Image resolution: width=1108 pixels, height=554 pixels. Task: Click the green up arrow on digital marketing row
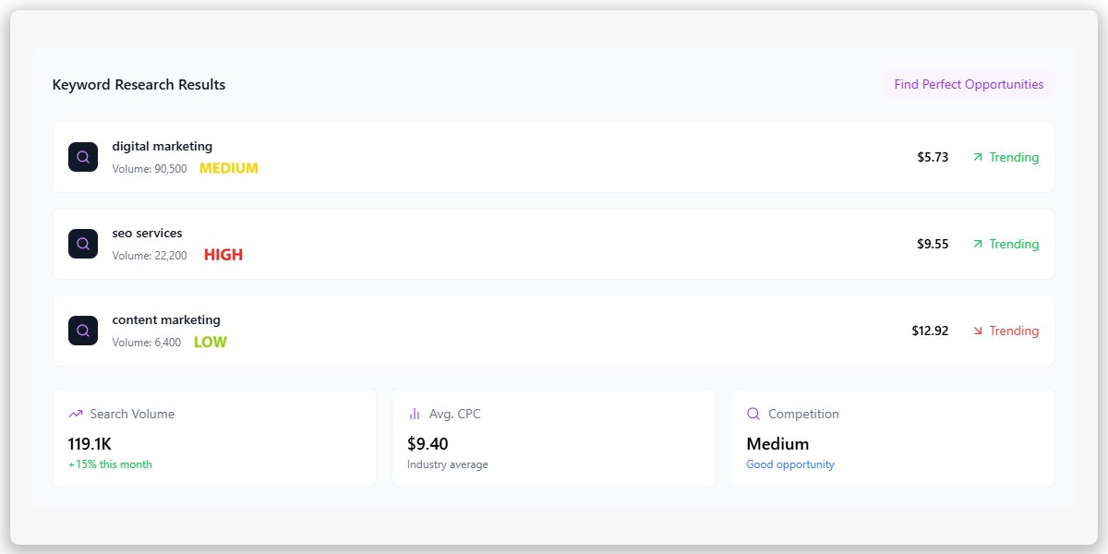coord(978,157)
